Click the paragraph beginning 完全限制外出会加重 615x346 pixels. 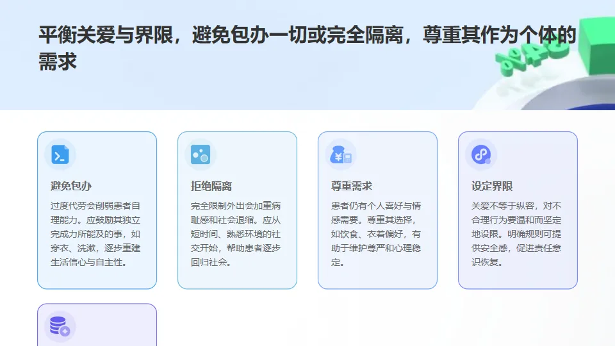[236, 234]
